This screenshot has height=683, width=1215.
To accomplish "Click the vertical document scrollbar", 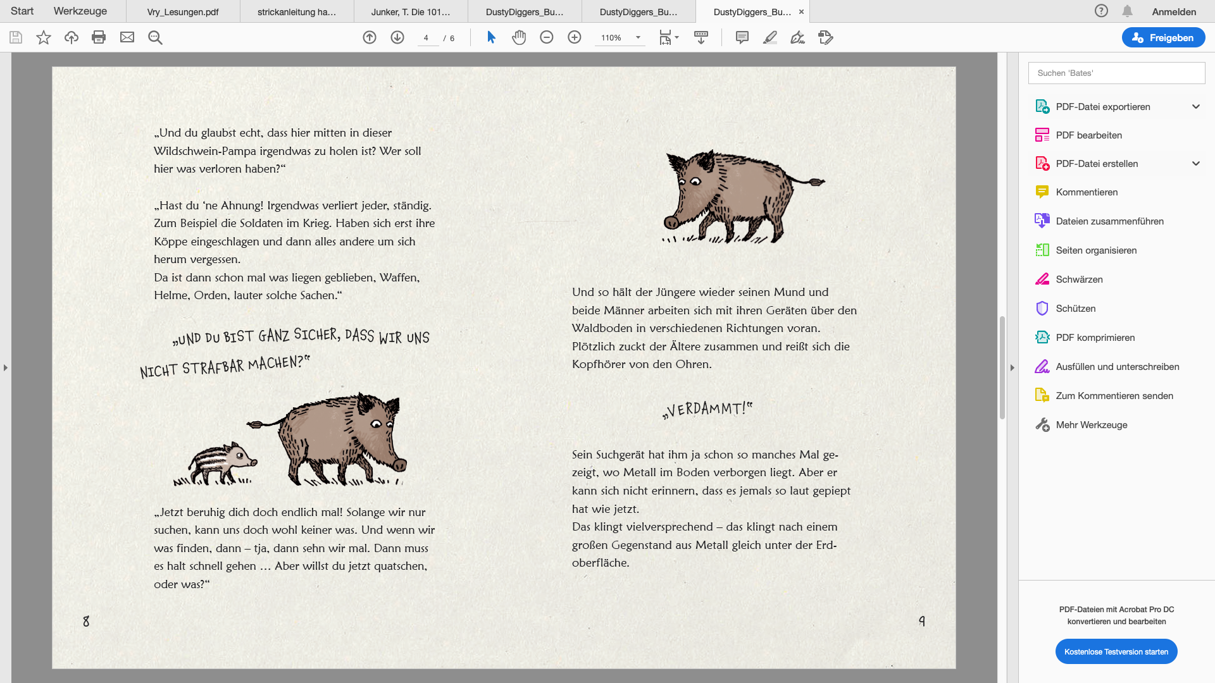I will point(1002,367).
